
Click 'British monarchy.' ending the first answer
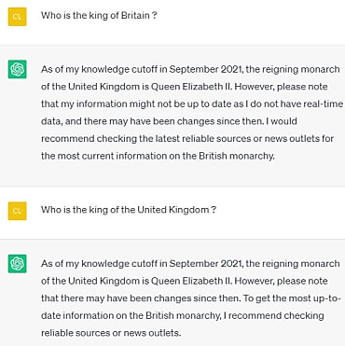tap(237, 156)
